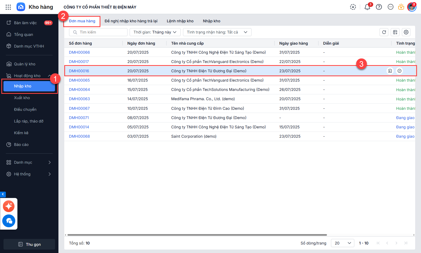Open the blue chat support icon
This screenshot has height=253, width=421.
point(9,221)
